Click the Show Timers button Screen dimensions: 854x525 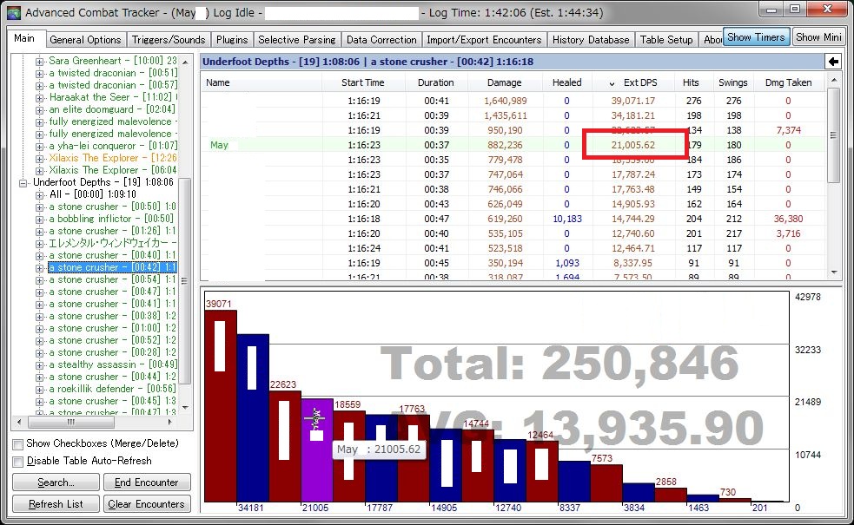pos(756,37)
